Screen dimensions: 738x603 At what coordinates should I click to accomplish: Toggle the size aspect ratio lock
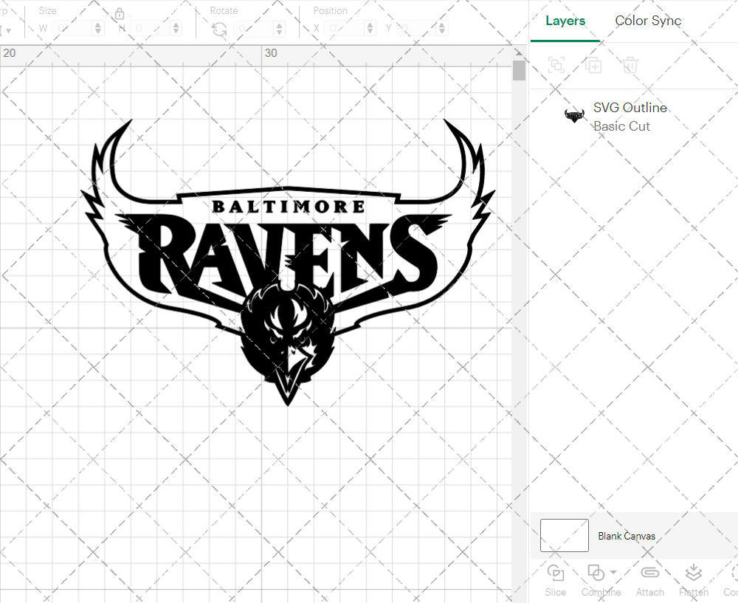point(120,13)
